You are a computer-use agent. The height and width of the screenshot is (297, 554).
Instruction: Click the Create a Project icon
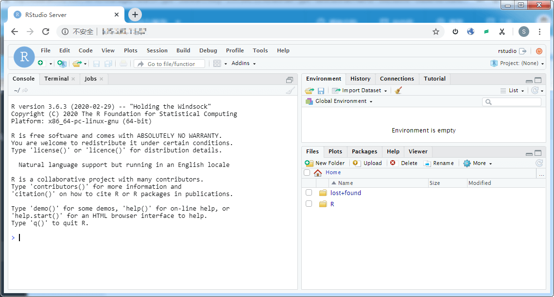62,64
